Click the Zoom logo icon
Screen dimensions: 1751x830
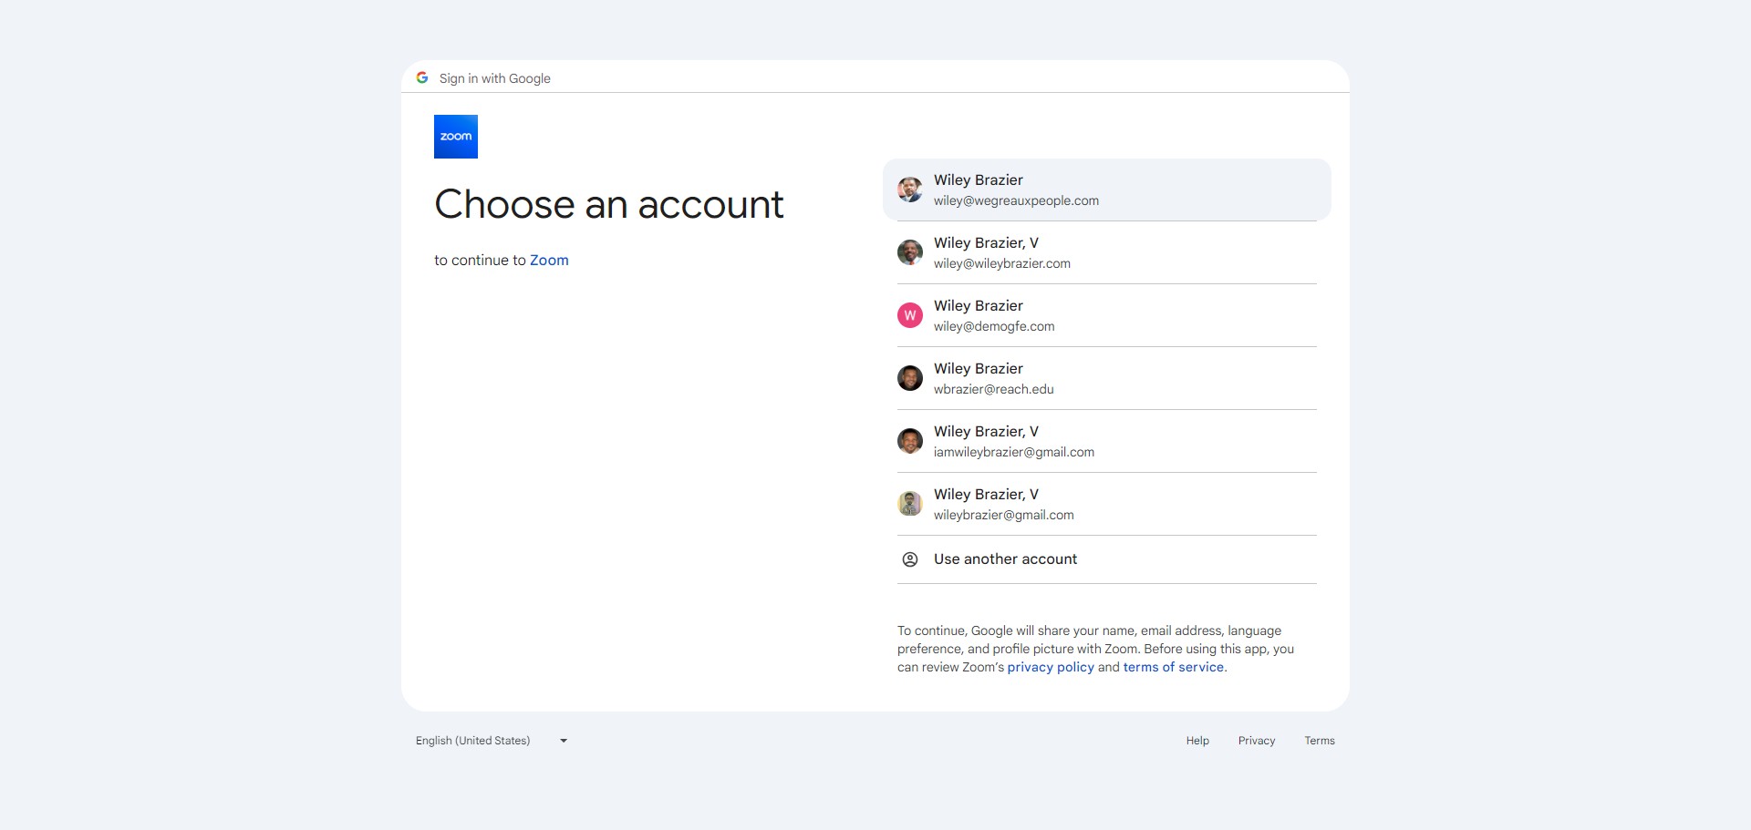[x=455, y=137]
